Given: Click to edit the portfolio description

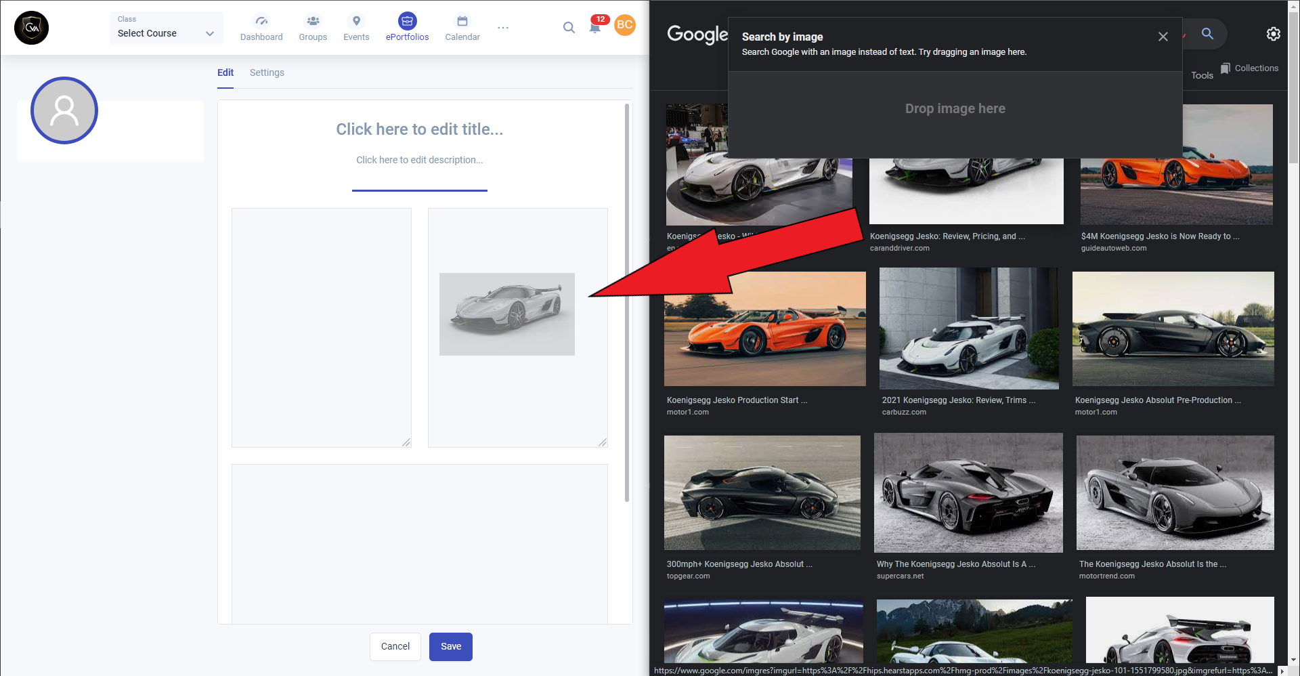Looking at the screenshot, I should [420, 160].
